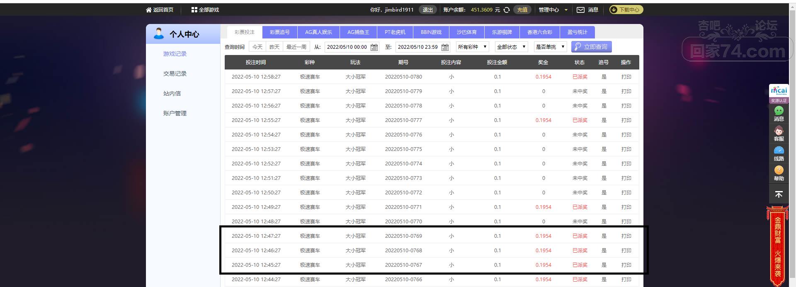Open 游戏记录 in the sidebar

tap(175, 54)
